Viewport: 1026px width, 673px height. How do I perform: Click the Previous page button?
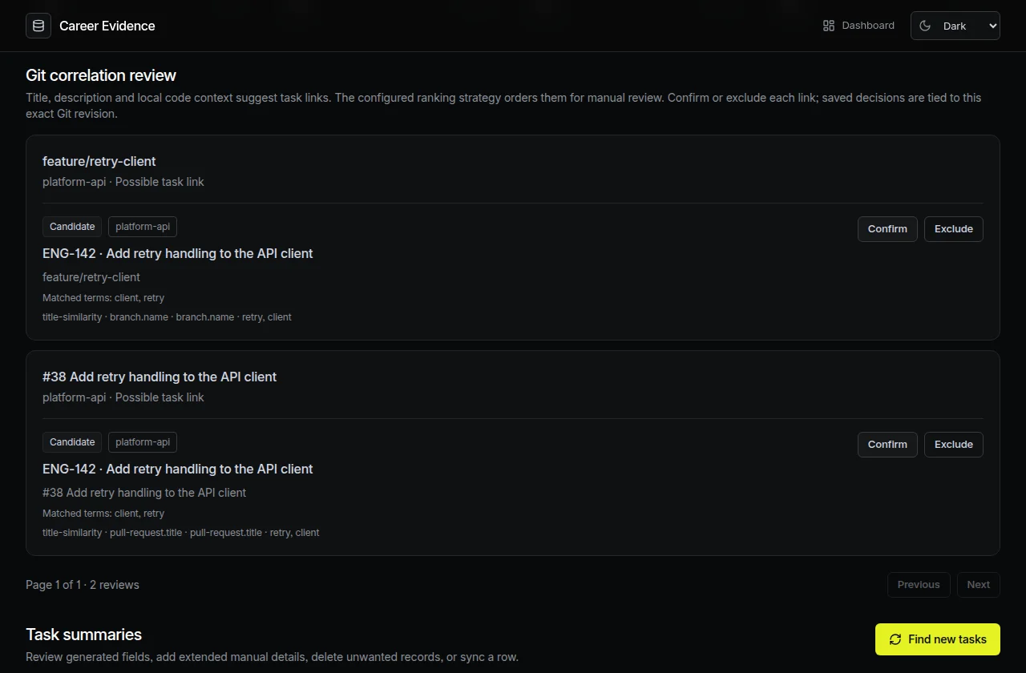(x=919, y=584)
